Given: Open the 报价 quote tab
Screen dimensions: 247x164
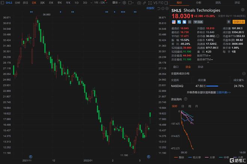Looking at the screenshot, I should coord(179,3).
